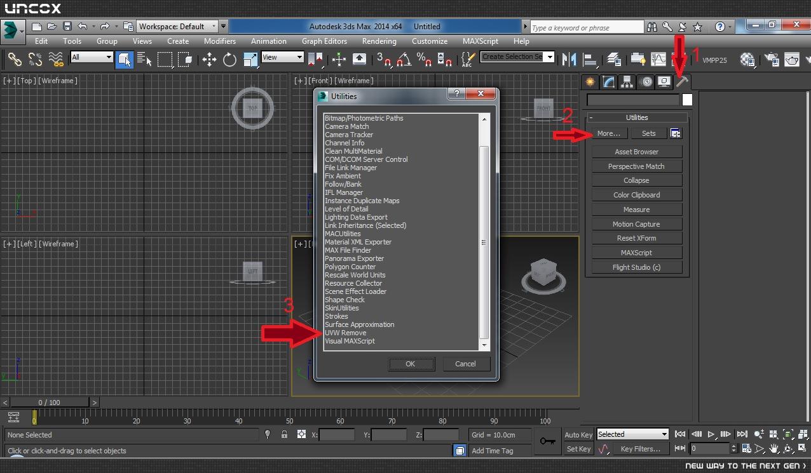Click the Align tool icon

590,60
